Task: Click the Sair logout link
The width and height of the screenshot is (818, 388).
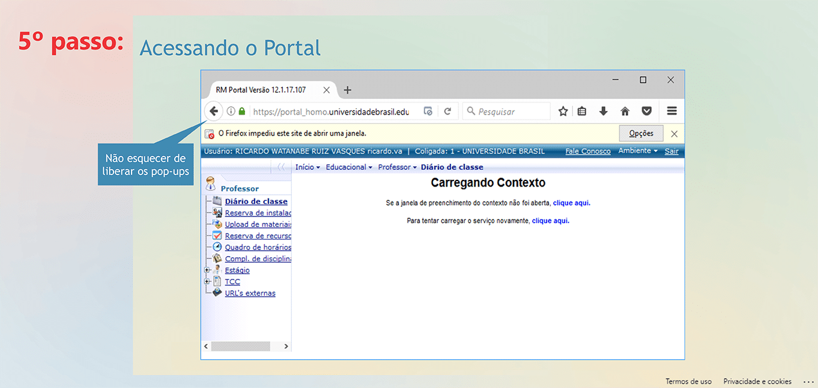Action: pos(671,151)
